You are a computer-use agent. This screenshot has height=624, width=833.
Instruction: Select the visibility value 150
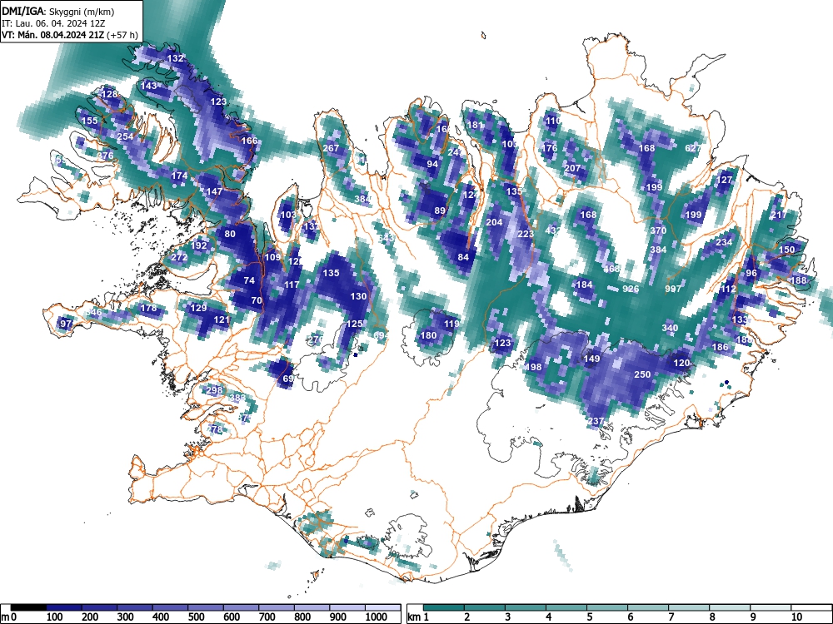tap(787, 250)
